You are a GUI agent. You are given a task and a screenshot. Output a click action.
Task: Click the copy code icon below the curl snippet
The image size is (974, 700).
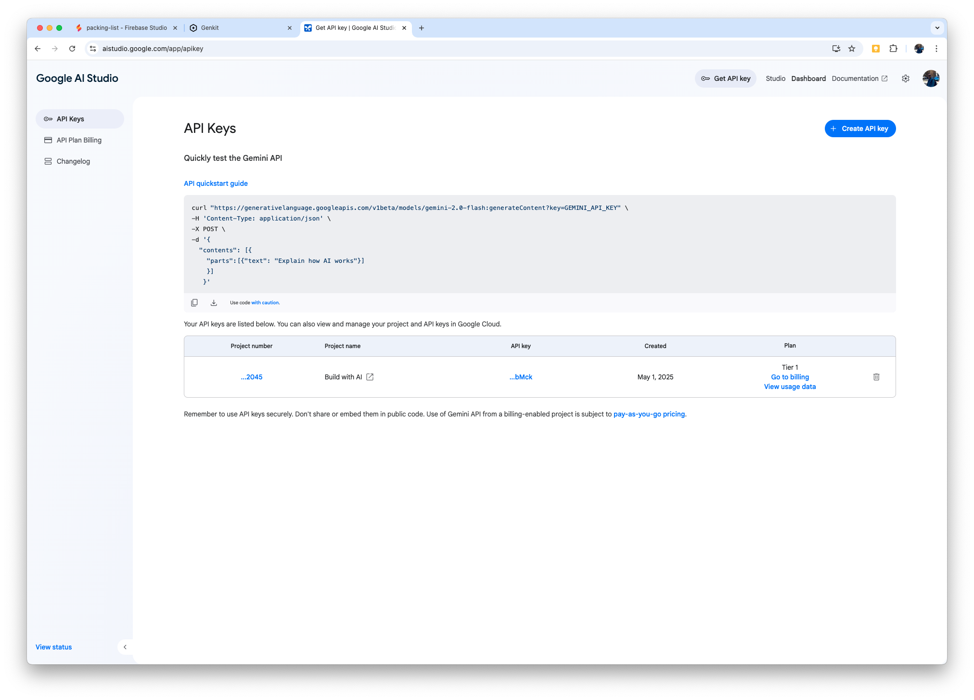(194, 303)
